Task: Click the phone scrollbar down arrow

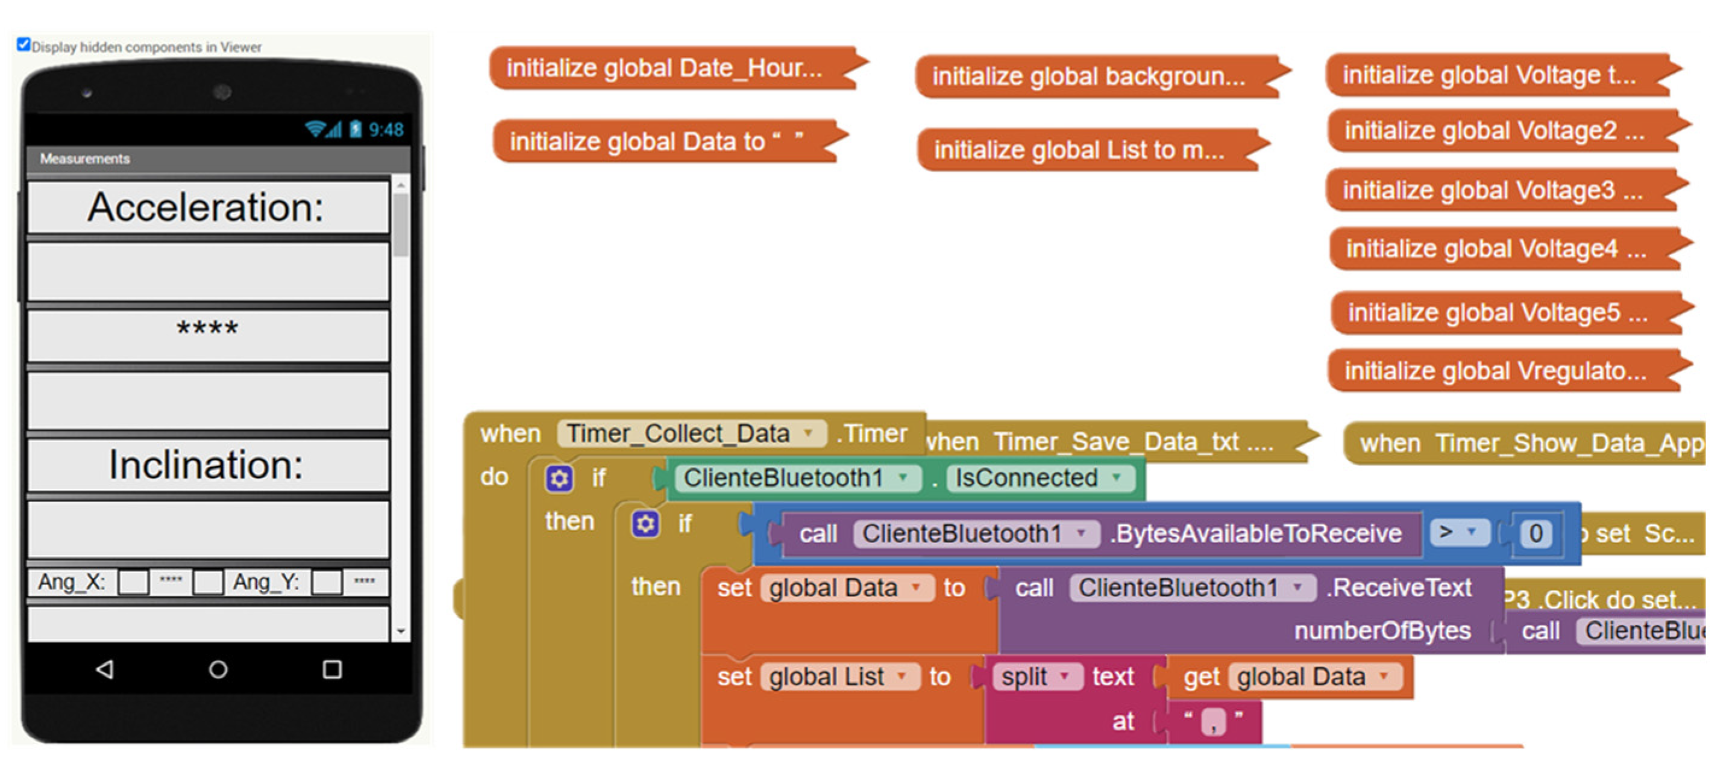Action: point(401,632)
